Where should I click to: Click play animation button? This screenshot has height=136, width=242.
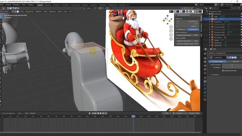(101, 113)
